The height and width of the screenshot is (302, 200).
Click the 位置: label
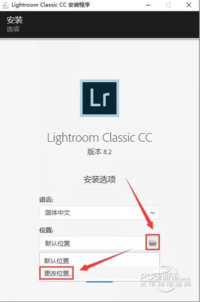[46, 230]
